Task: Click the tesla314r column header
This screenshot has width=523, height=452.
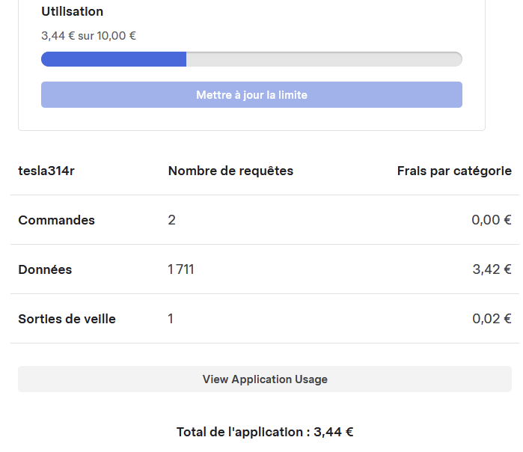Action: tap(46, 171)
